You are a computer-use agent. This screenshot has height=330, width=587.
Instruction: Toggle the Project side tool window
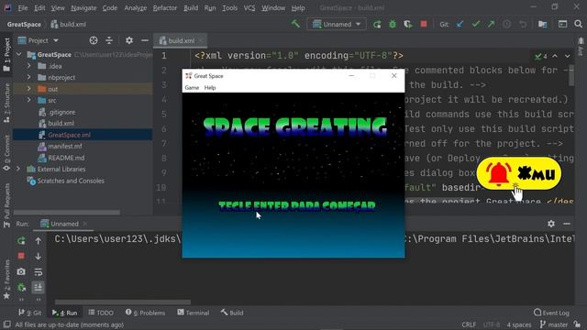pyautogui.click(x=6, y=54)
